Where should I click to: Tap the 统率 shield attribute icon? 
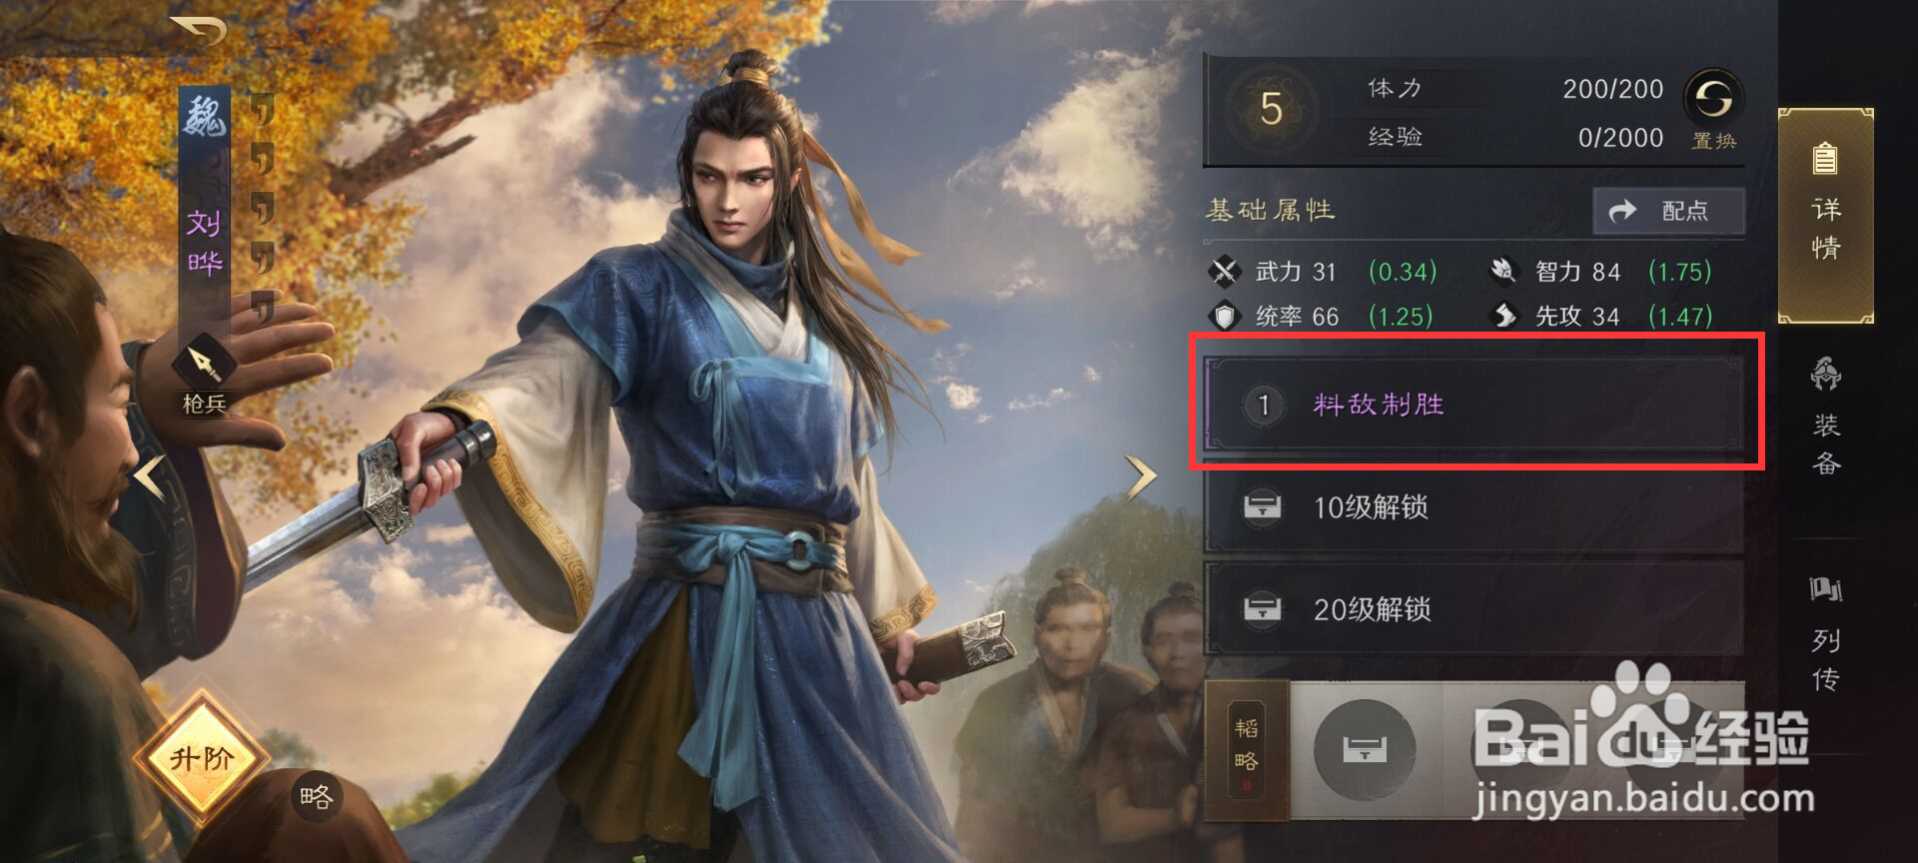tap(1224, 317)
